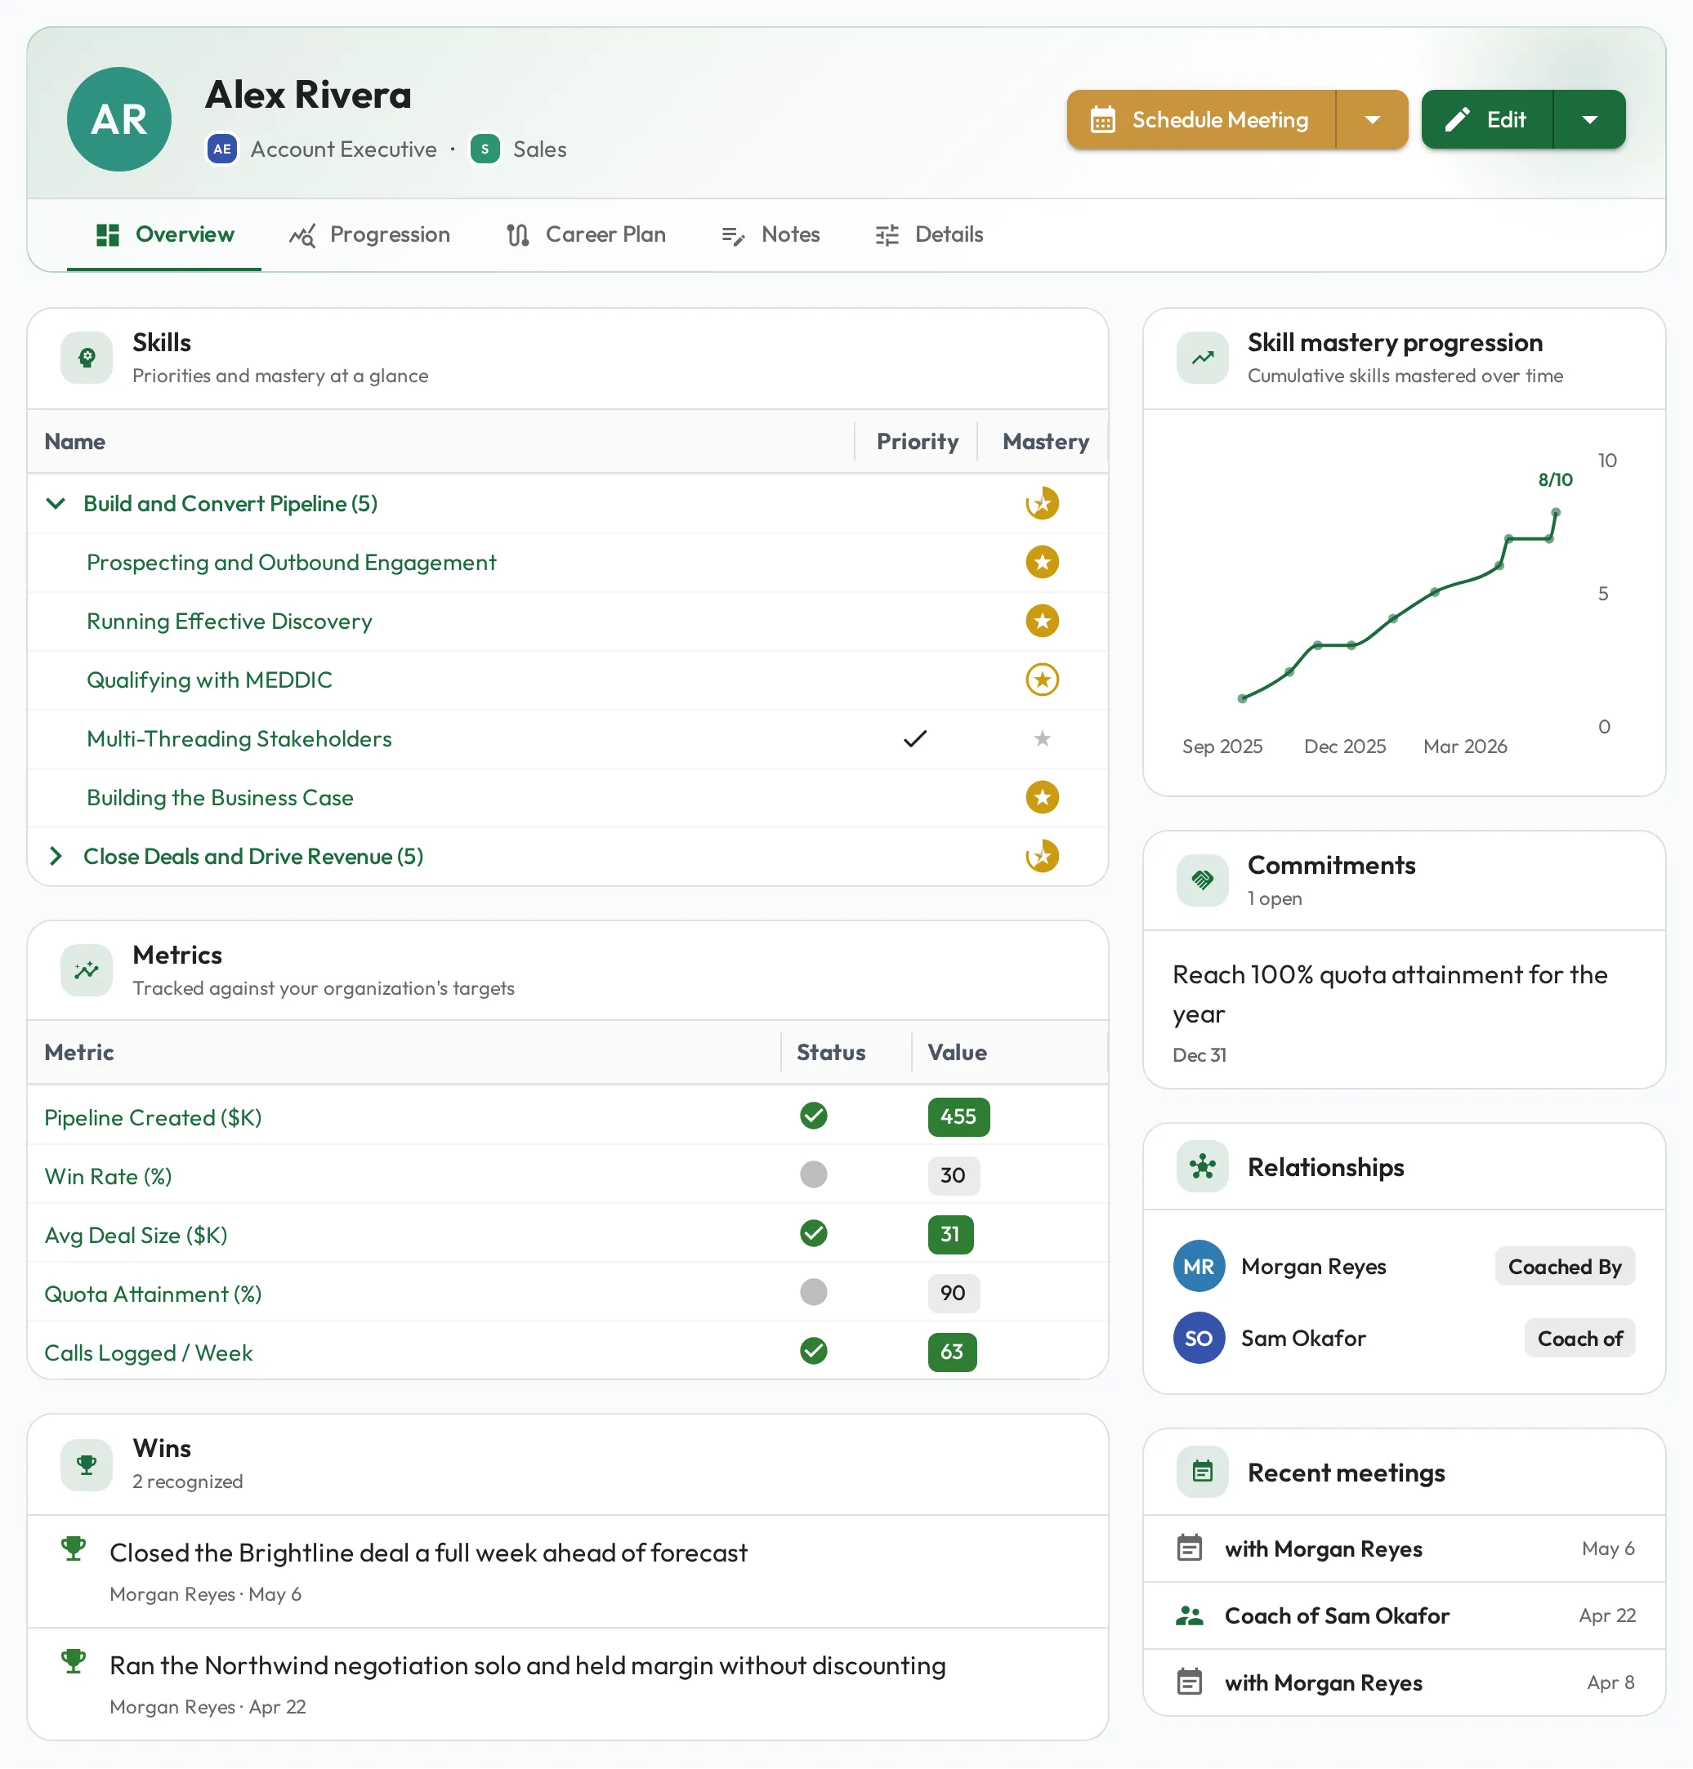Click the Coach of tag for Sam Okafor
The image size is (1693, 1769).
(x=1579, y=1338)
